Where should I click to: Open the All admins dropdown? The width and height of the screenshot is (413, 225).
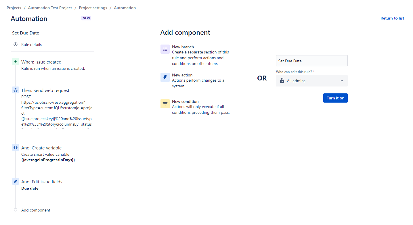(x=311, y=81)
